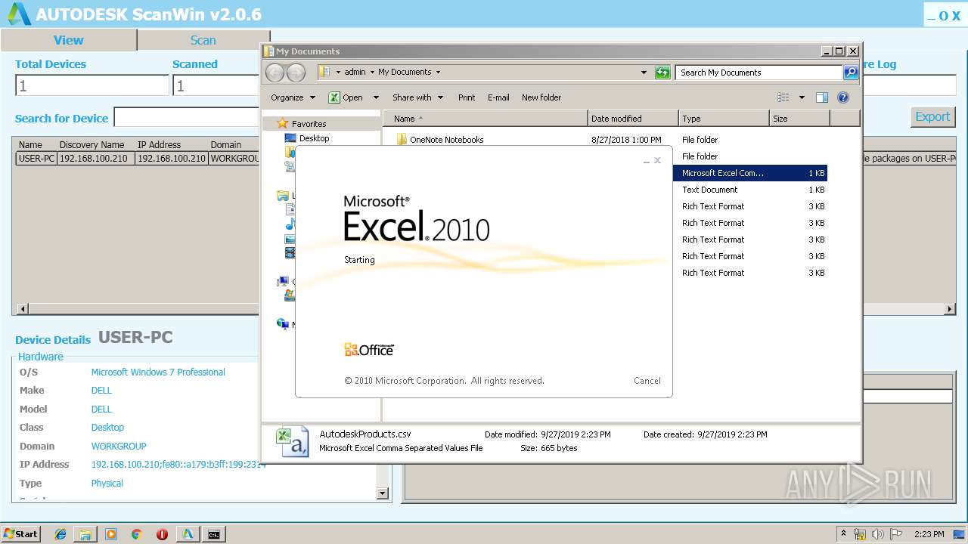
Task: Click right arrow of device list scrollbar
Action: (949, 309)
